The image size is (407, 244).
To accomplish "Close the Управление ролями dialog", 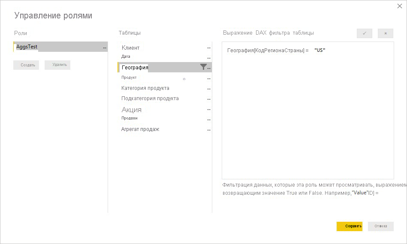I will point(400,6).
